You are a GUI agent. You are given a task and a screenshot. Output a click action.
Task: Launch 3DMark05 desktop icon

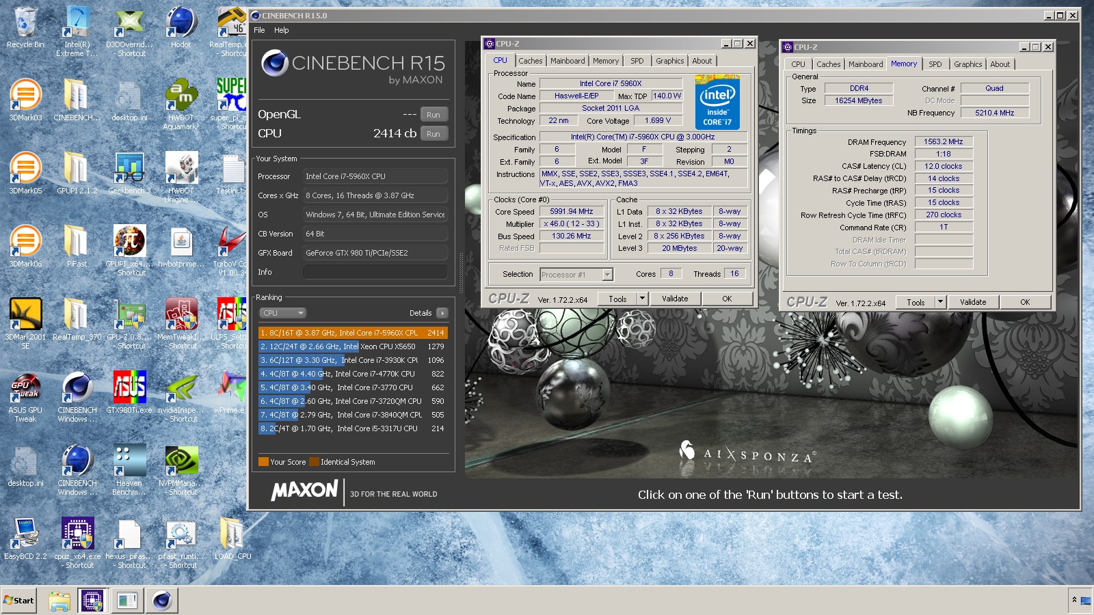pos(25,173)
